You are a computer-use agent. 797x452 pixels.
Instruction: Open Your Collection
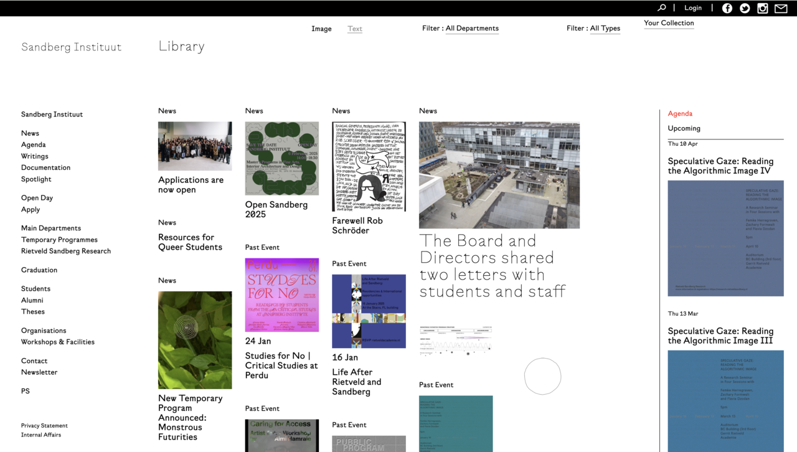point(669,23)
